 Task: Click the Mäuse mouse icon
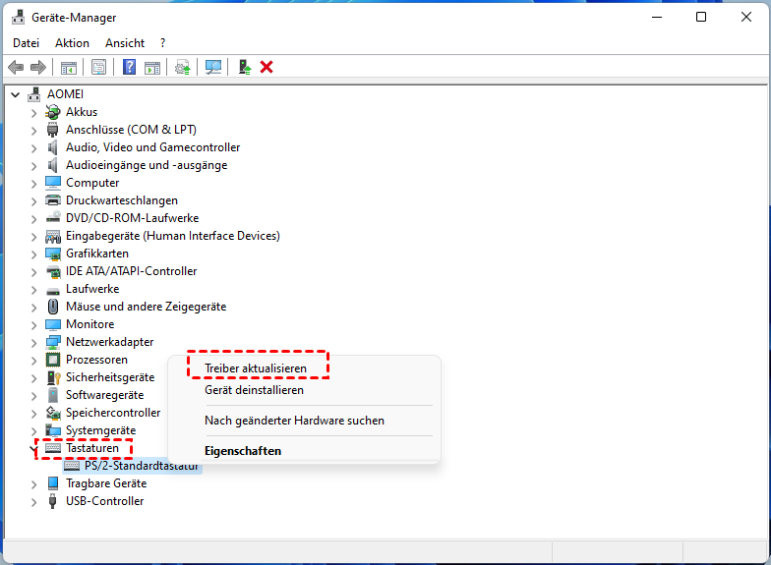point(53,307)
